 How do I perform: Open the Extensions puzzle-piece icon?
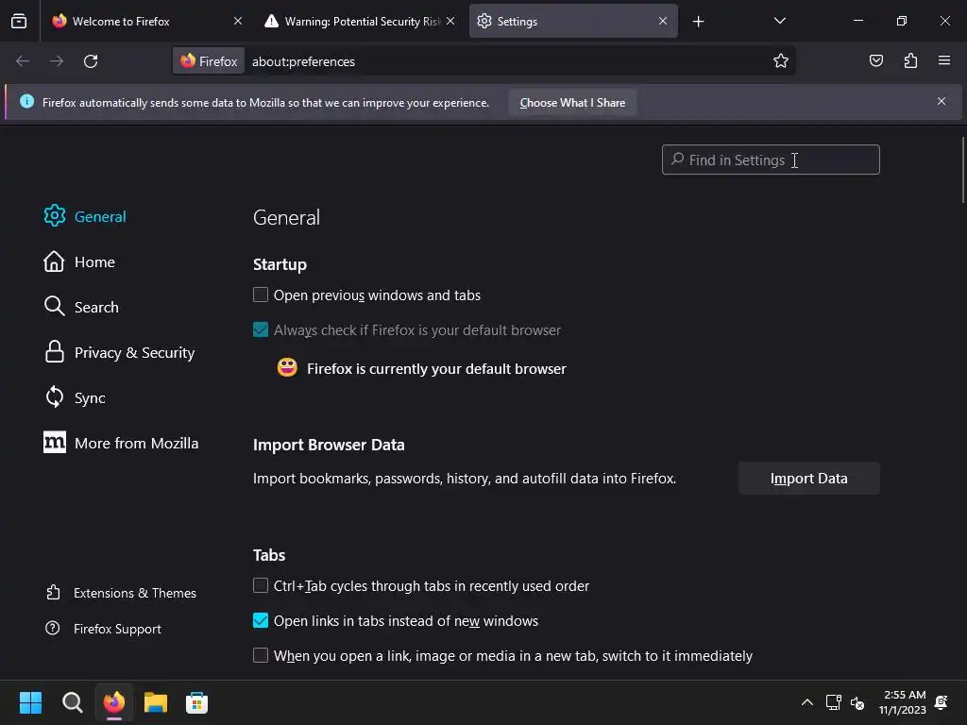tap(910, 61)
